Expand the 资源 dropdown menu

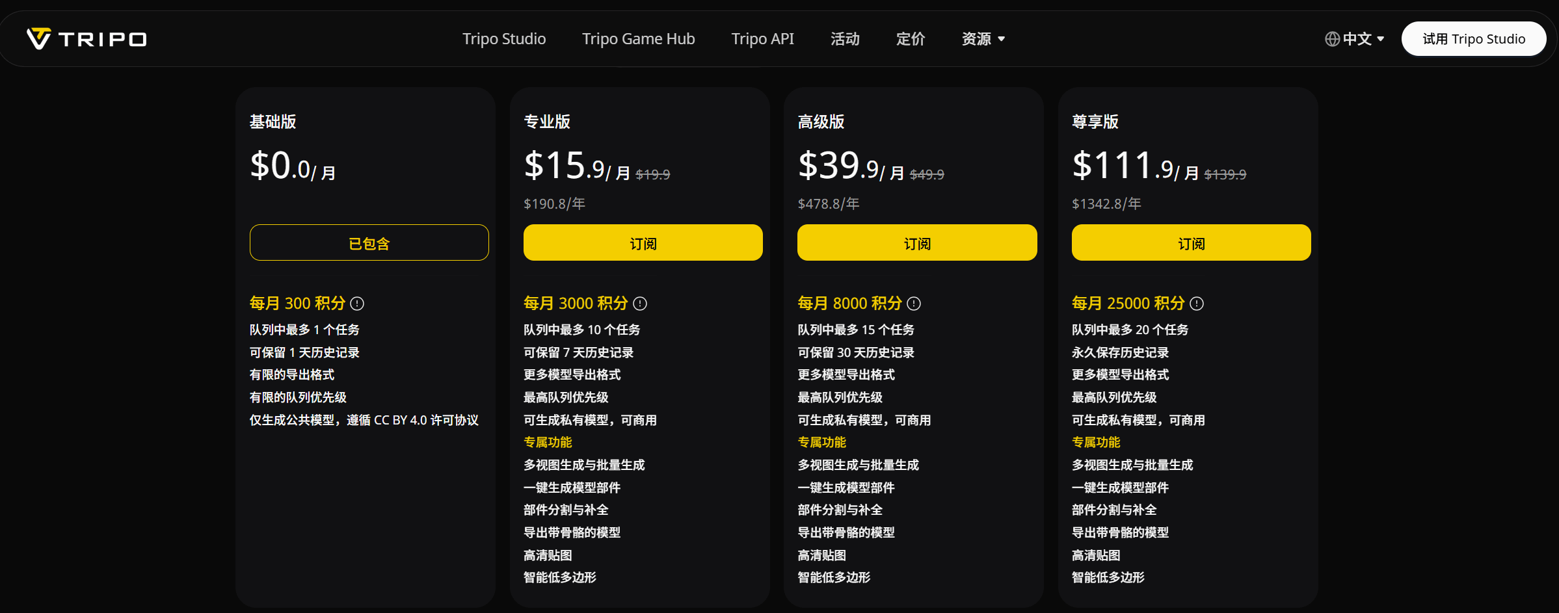[x=983, y=39]
